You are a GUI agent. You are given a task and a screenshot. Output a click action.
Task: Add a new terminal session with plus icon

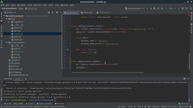26,79
